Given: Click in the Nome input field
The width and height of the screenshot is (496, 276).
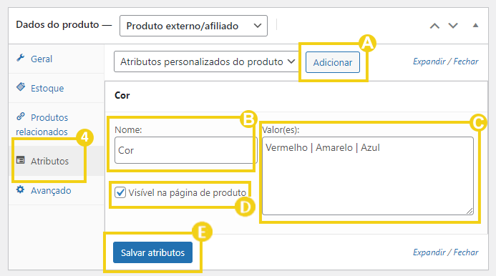Looking at the screenshot, I should pos(185,150).
